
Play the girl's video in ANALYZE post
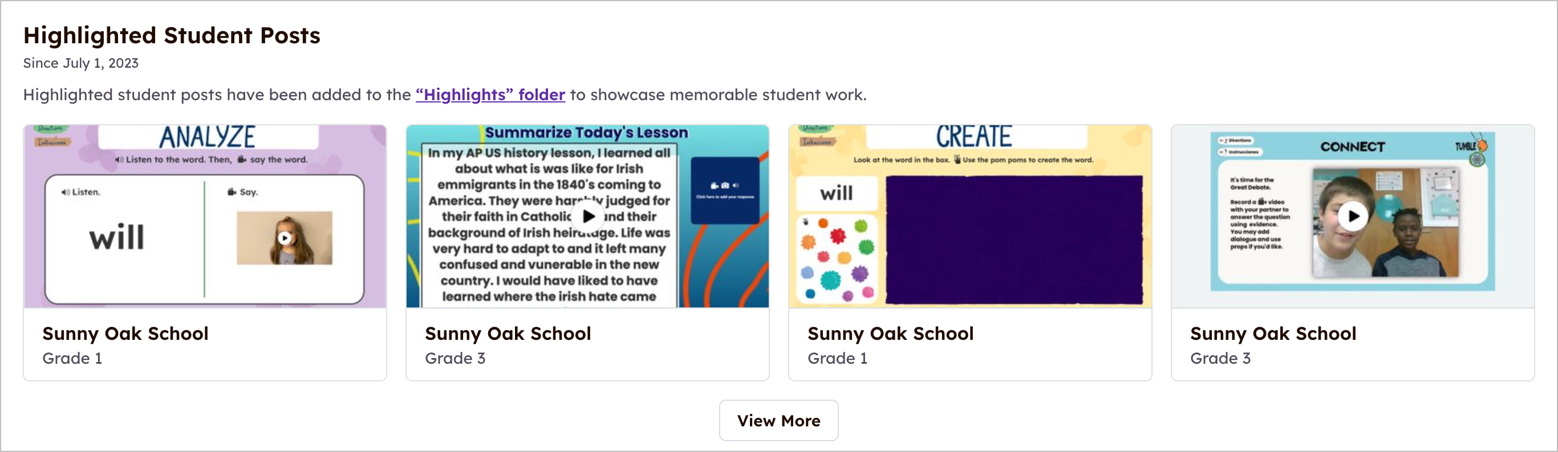[x=284, y=238]
